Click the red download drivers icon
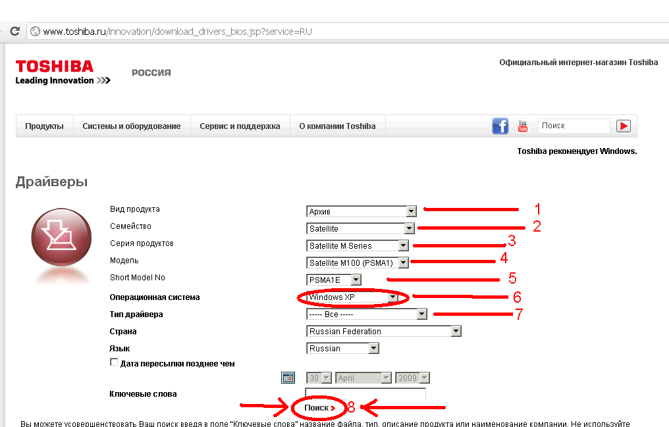The height and width of the screenshot is (427, 669). coord(61,238)
